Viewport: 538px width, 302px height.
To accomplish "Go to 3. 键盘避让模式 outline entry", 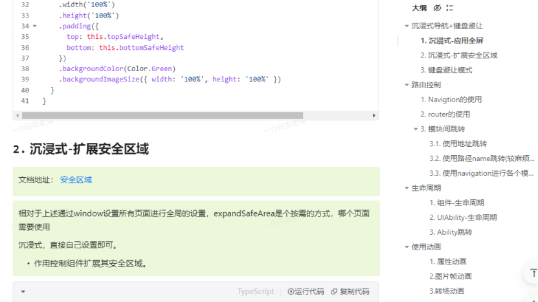I will (446, 70).
